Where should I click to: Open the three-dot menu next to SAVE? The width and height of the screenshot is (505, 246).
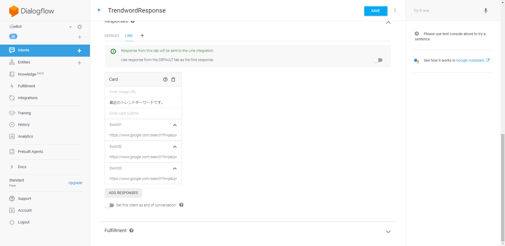click(395, 10)
